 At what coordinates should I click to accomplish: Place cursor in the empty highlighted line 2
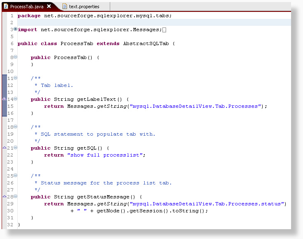(x=154, y=23)
